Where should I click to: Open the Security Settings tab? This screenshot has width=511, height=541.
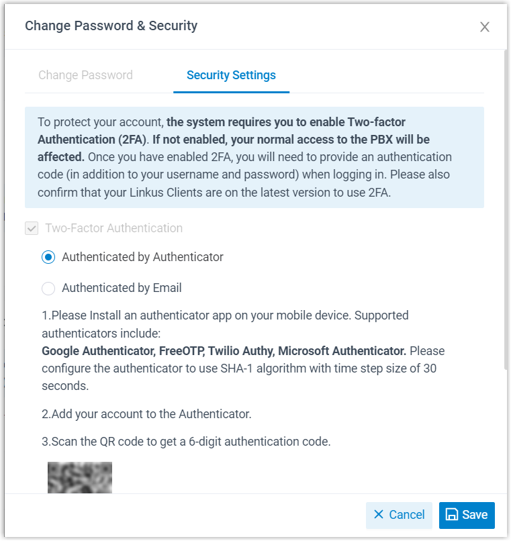[x=231, y=75]
